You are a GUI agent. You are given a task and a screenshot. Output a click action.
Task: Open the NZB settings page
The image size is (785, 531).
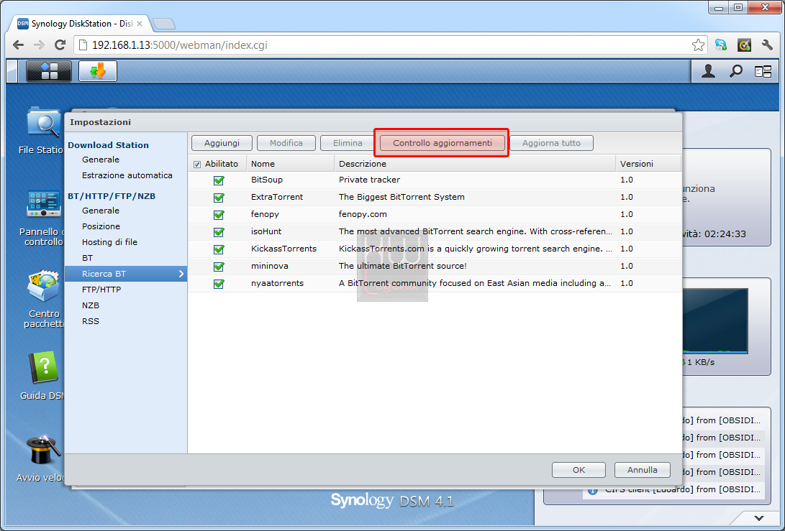pyautogui.click(x=91, y=305)
